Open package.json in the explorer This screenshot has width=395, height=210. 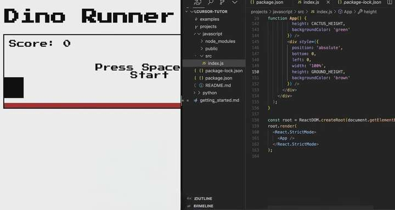coord(219,78)
